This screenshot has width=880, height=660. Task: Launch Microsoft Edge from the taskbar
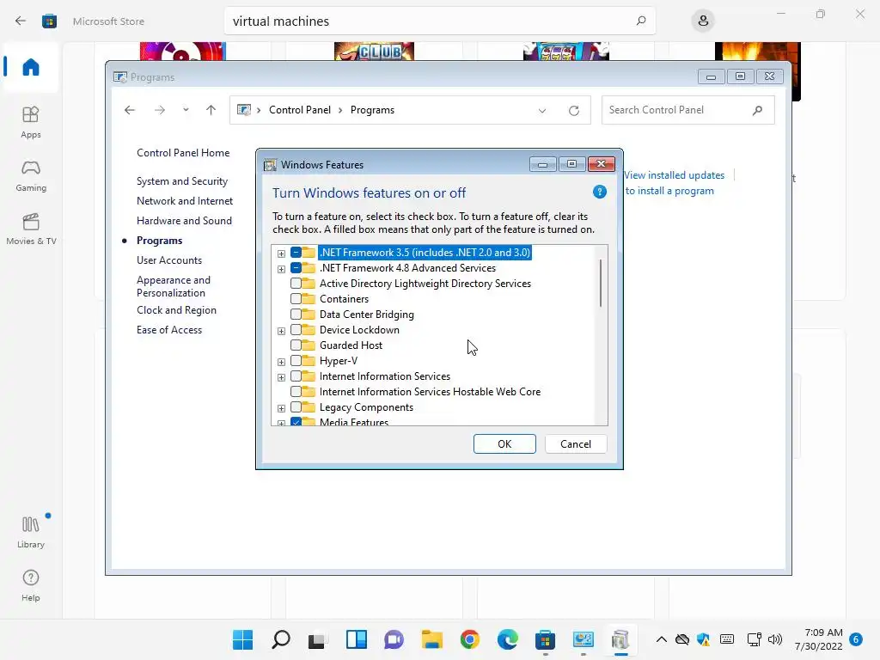[x=507, y=639]
